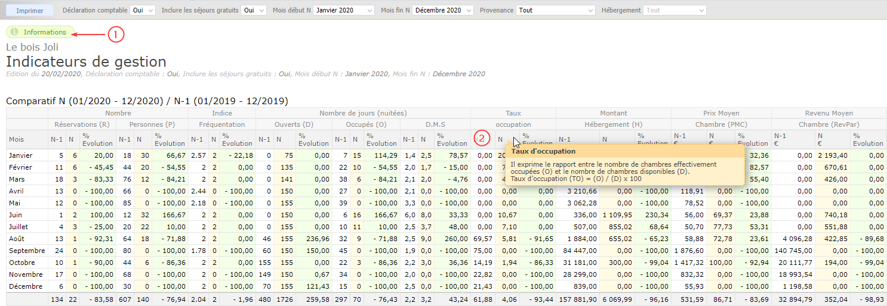
Task: Click the red circled number 2 marker
Action: tap(483, 139)
